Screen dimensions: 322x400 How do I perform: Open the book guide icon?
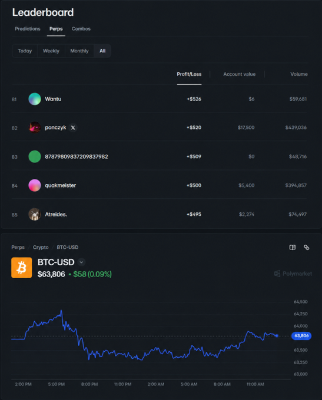pos(293,247)
